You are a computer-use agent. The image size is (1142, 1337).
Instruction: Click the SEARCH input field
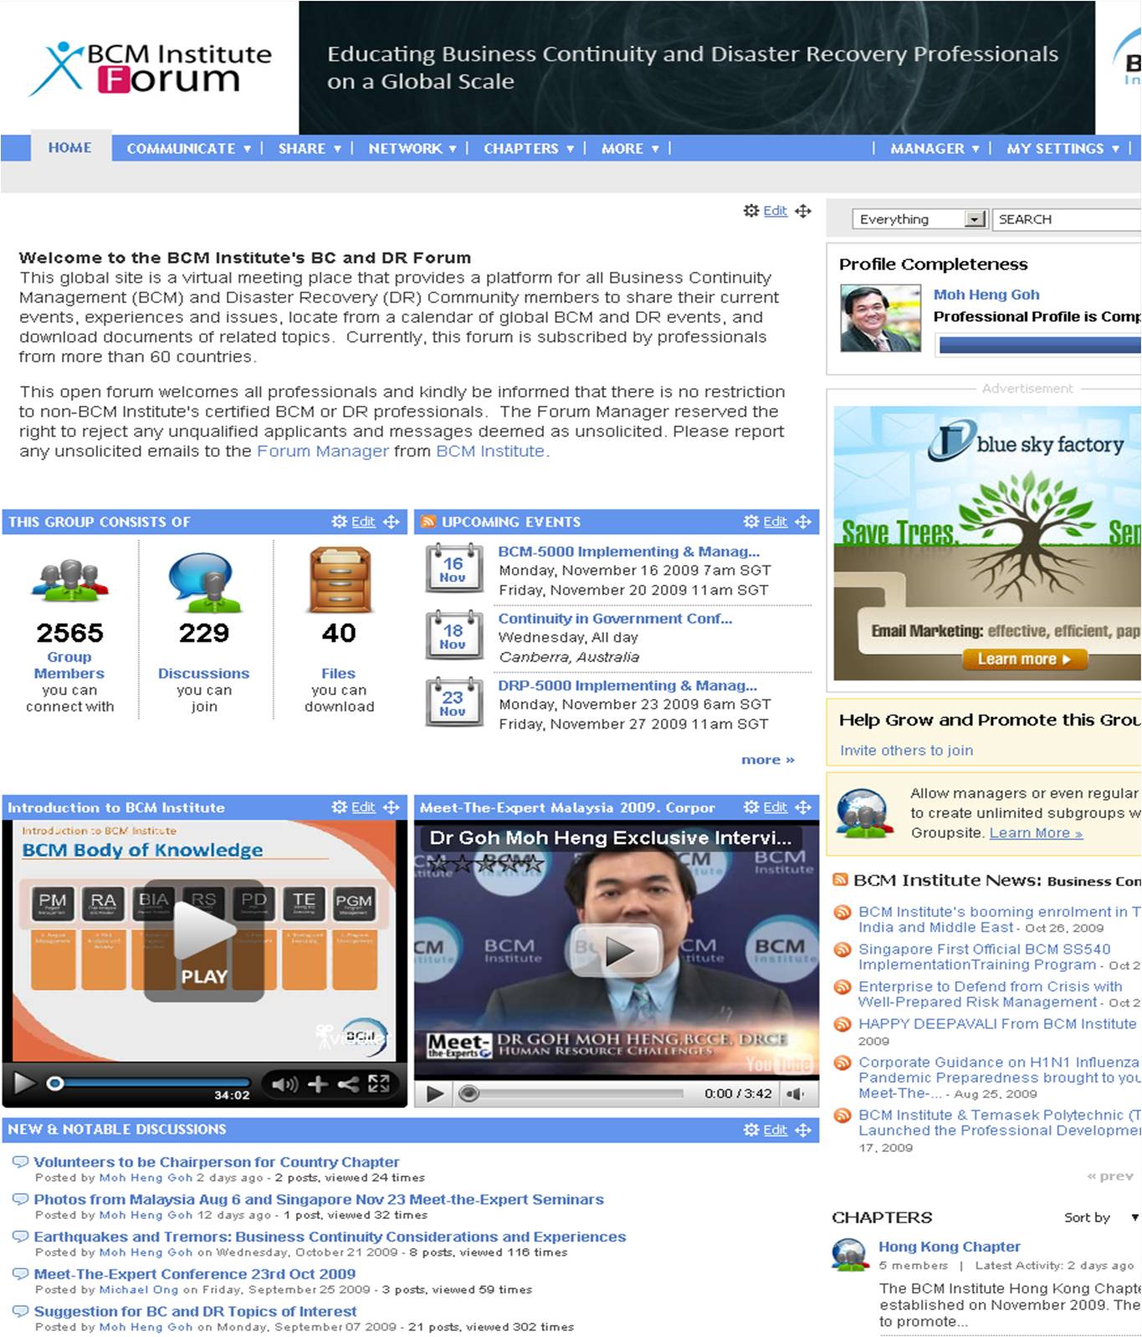1067,219
